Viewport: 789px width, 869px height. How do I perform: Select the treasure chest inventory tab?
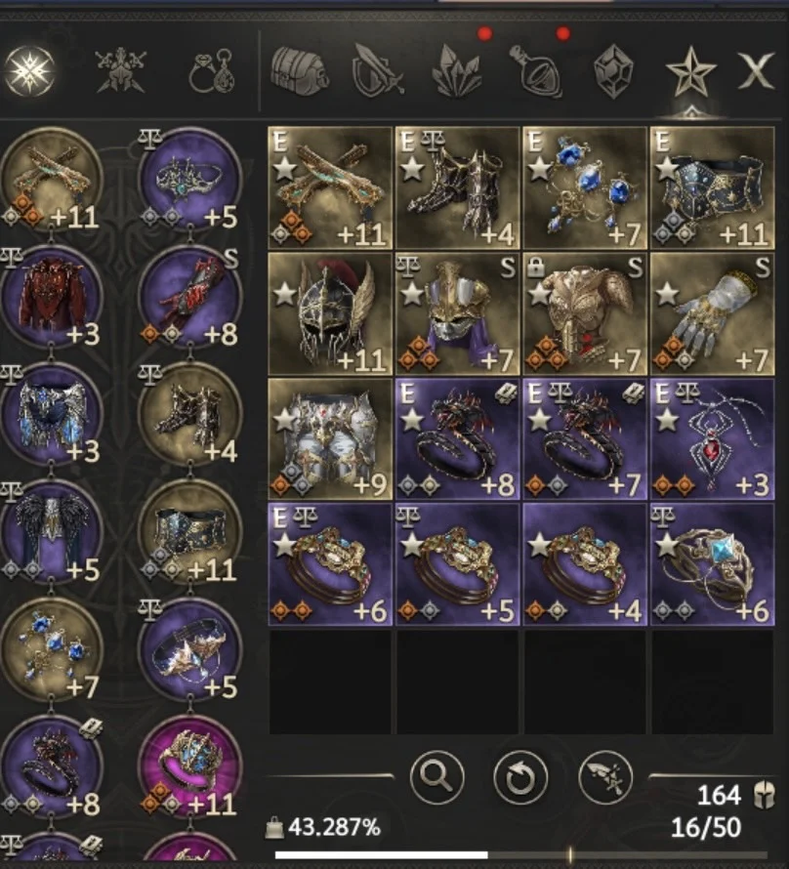pyautogui.click(x=300, y=72)
